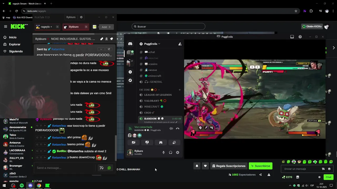Mute the Discord microphone
The height and width of the screenshot is (189, 337).
163,153
